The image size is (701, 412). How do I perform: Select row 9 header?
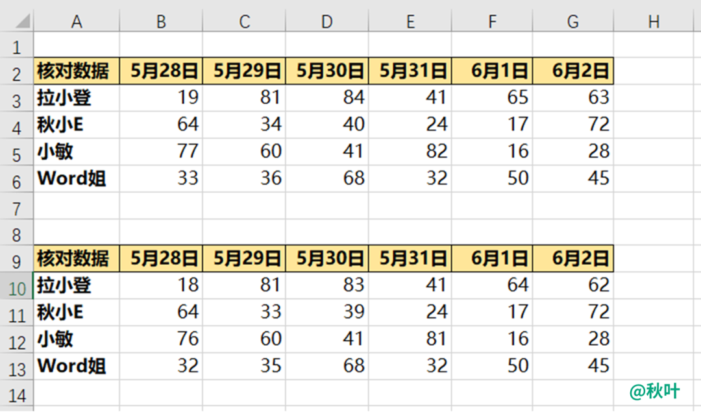(16, 259)
